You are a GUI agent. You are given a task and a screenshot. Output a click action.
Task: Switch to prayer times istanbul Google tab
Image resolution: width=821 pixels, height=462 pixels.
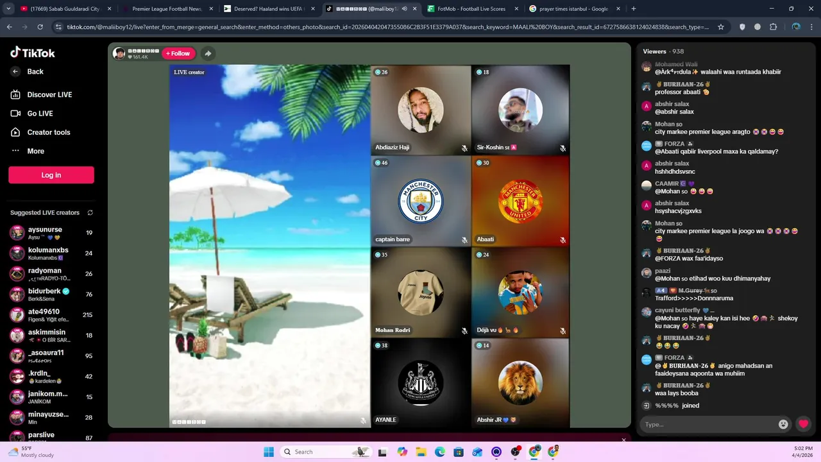[573, 9]
